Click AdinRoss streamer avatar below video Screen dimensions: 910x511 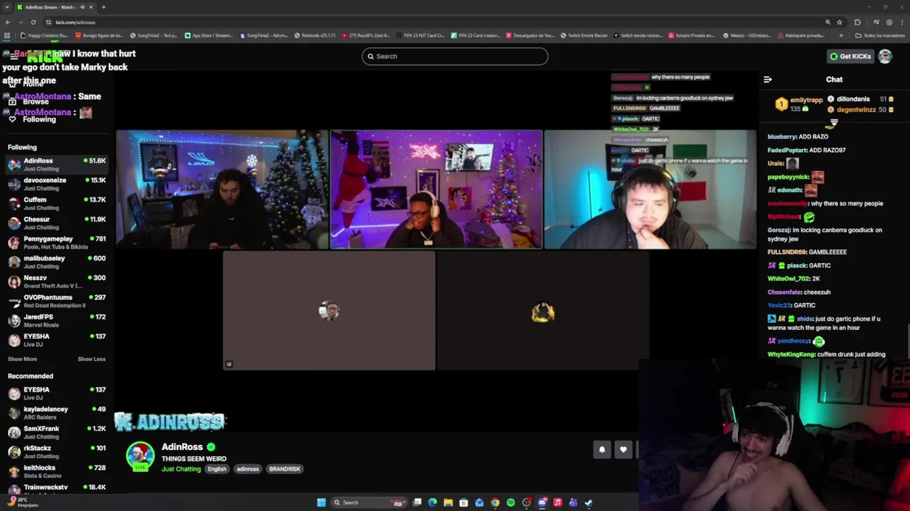click(x=140, y=456)
